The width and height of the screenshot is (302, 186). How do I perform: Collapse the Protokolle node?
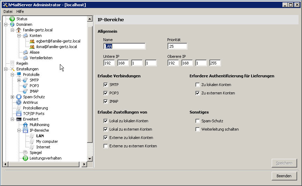pyautogui.click(x=12, y=75)
